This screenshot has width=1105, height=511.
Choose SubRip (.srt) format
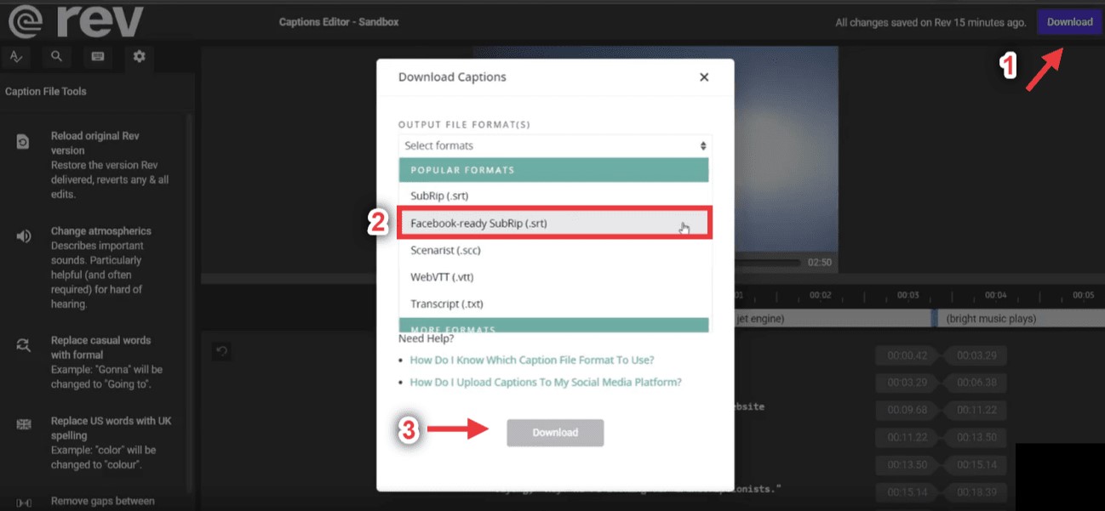554,196
